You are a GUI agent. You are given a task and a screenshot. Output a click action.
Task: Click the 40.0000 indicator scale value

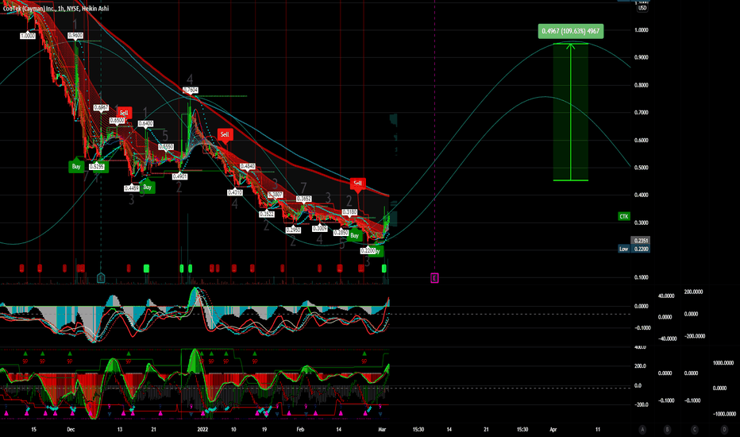[666, 296]
